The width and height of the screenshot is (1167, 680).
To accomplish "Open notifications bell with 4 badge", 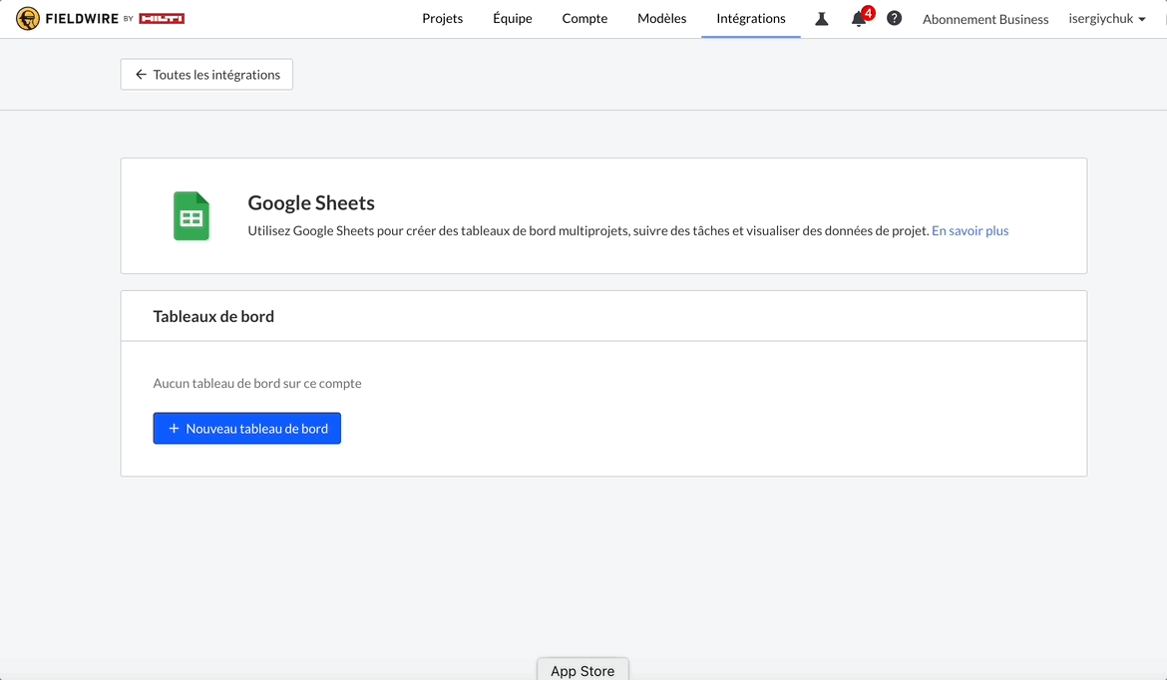I will click(861, 18).
